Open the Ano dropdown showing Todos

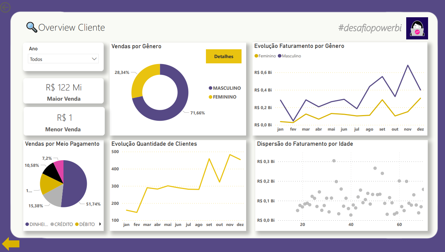coord(63,59)
